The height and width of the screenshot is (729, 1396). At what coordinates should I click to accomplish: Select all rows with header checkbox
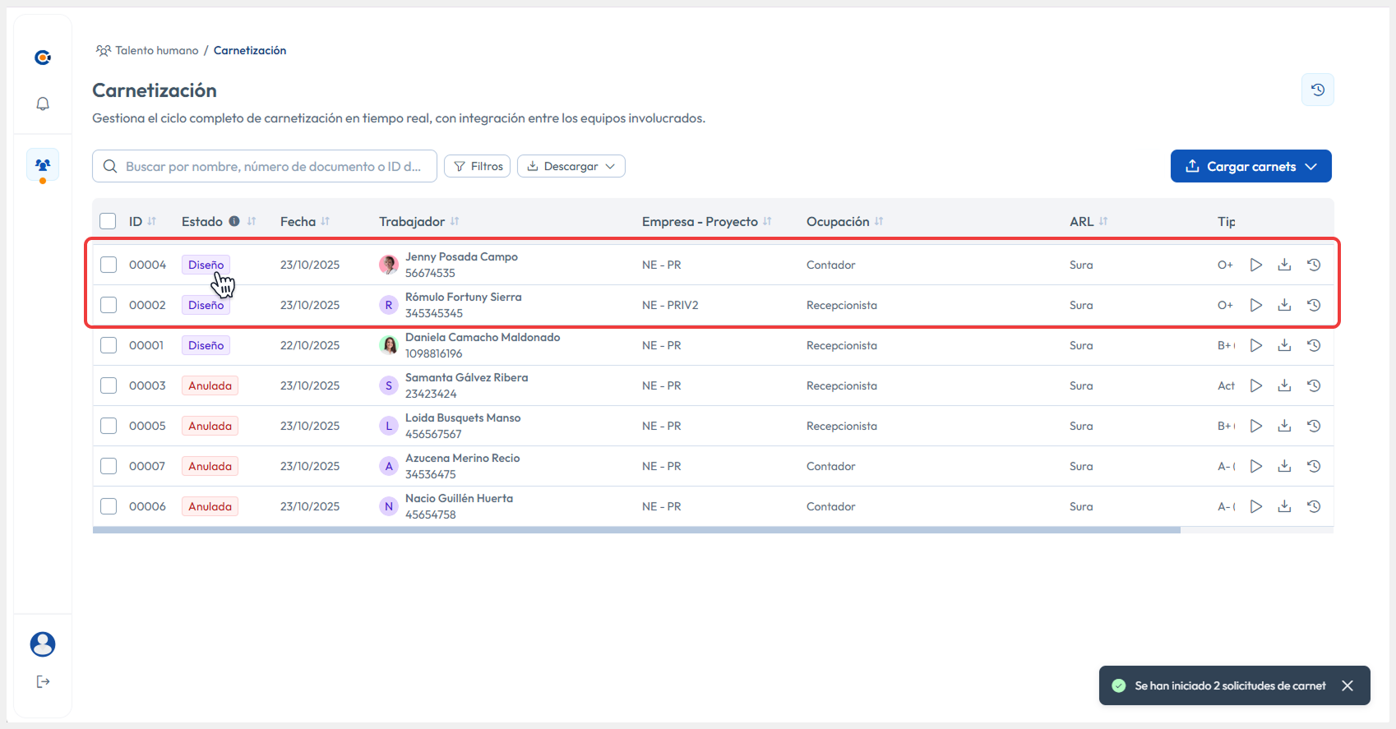(108, 221)
